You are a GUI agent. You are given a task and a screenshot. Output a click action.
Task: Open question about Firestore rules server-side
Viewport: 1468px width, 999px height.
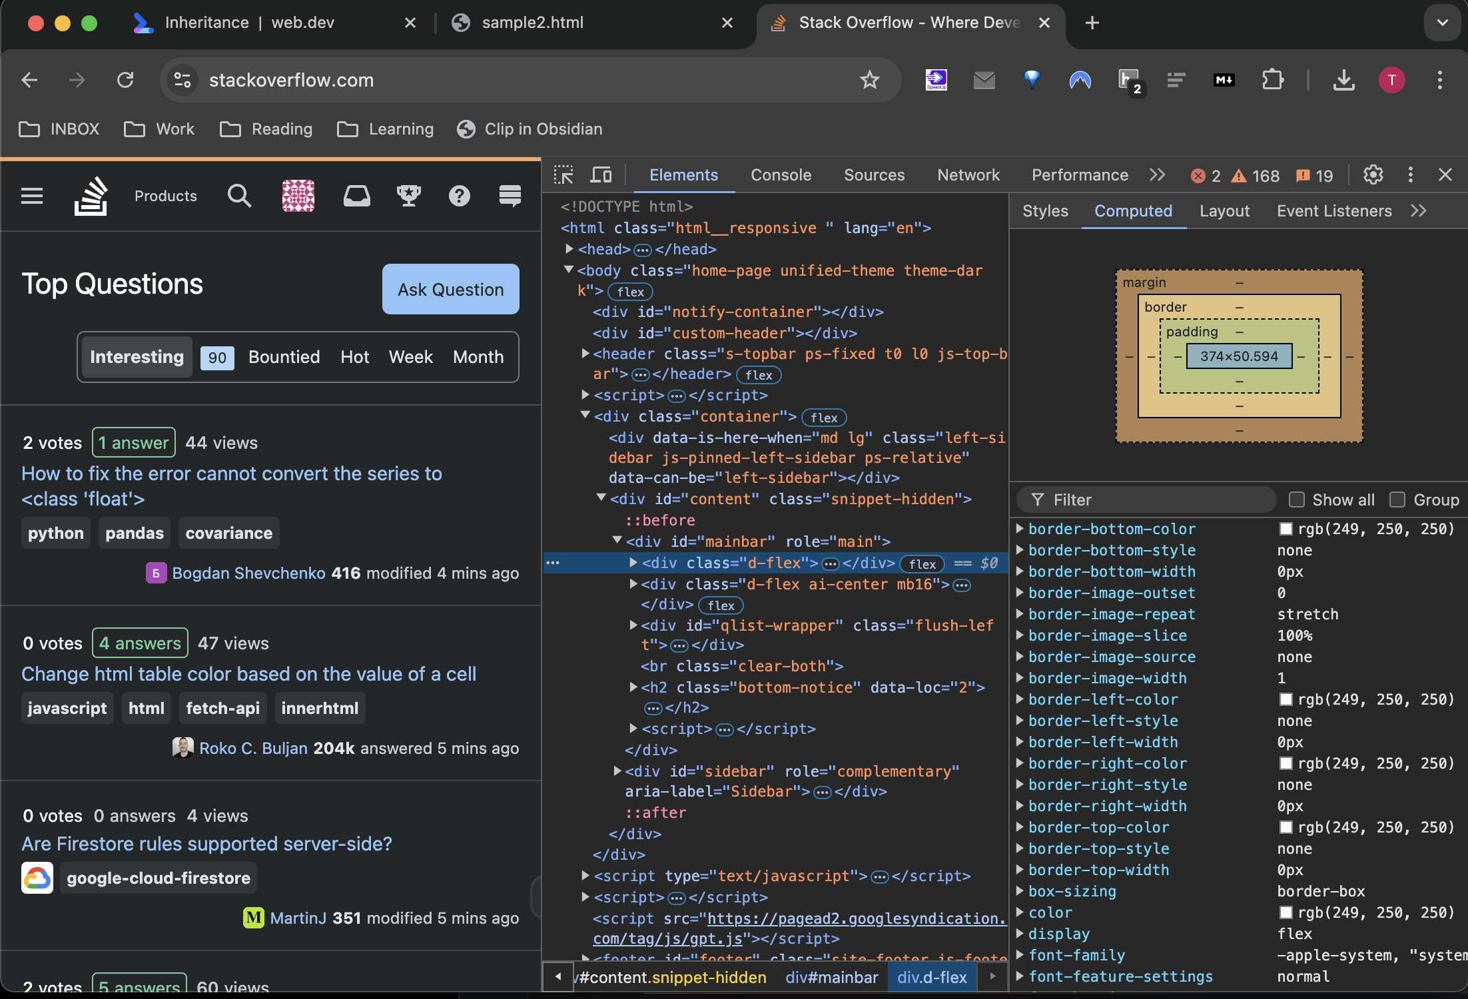coord(207,844)
